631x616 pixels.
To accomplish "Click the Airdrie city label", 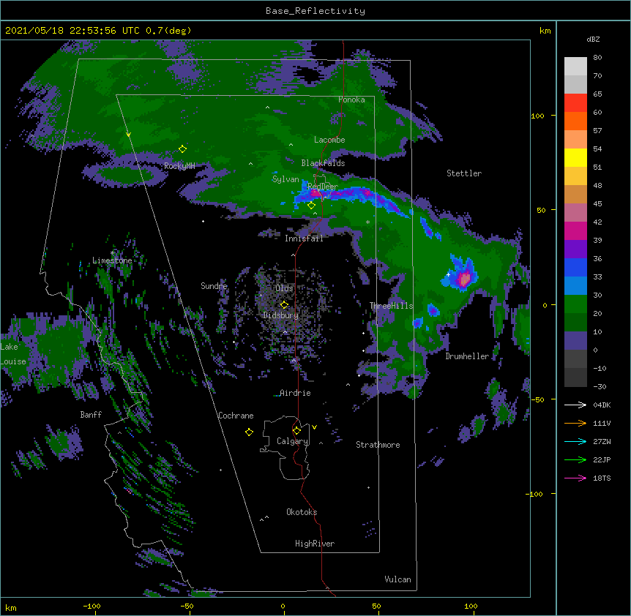I will click(295, 393).
